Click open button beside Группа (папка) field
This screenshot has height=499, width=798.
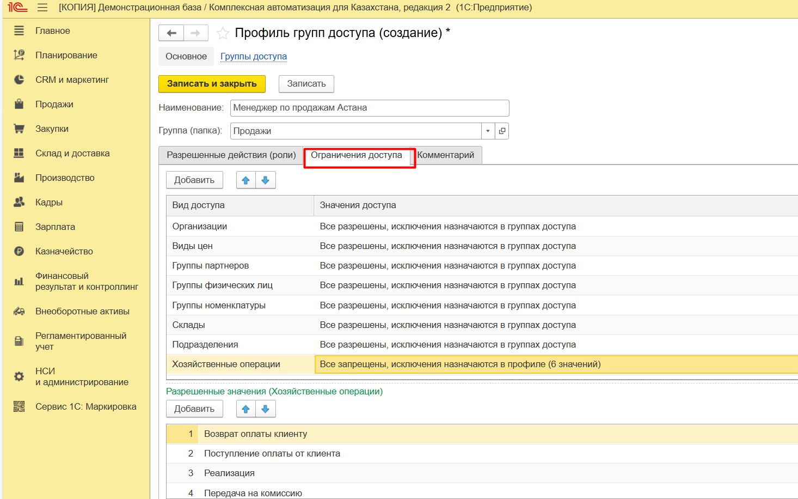[x=502, y=131]
